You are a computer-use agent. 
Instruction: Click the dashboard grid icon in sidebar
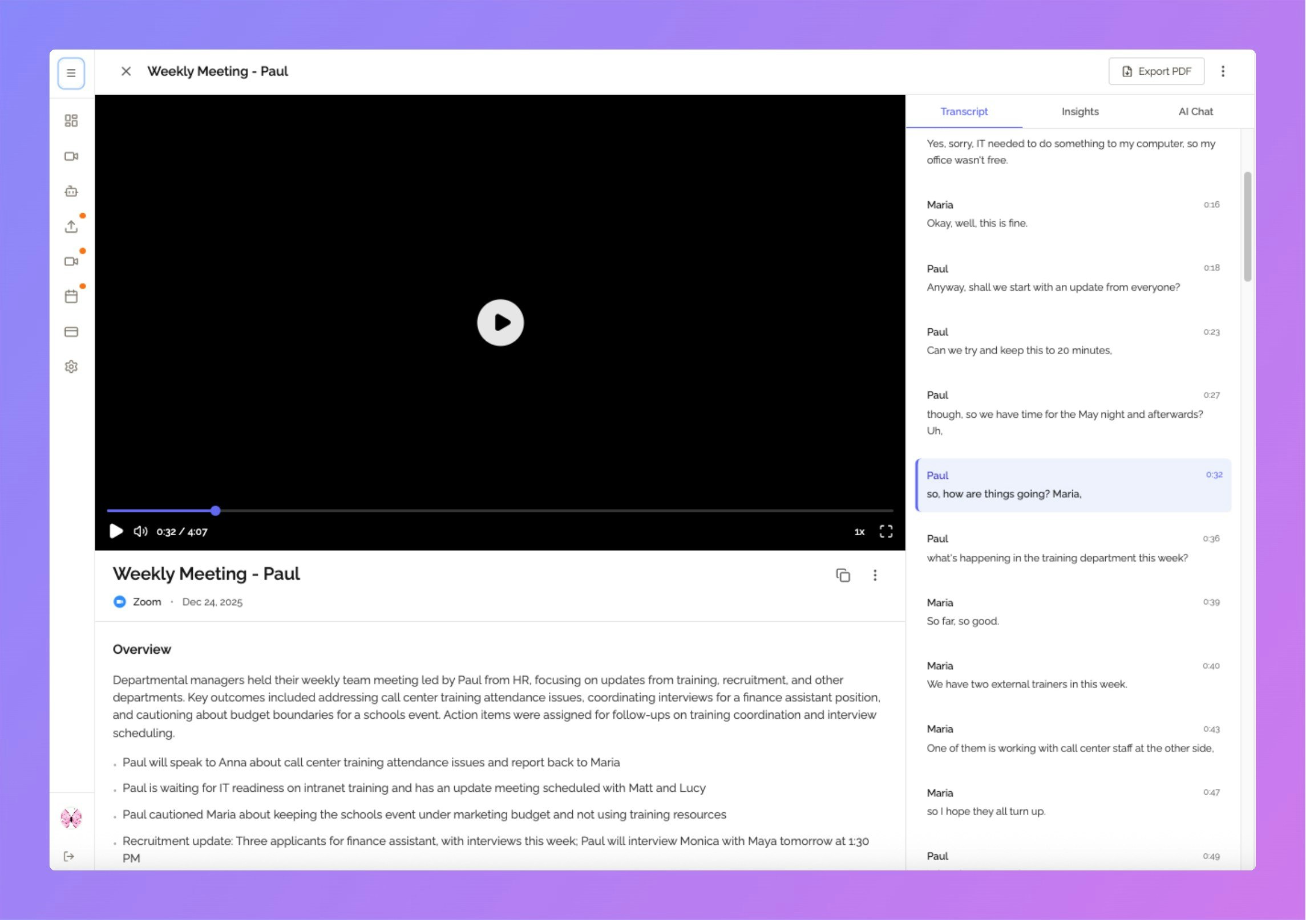pos(71,121)
